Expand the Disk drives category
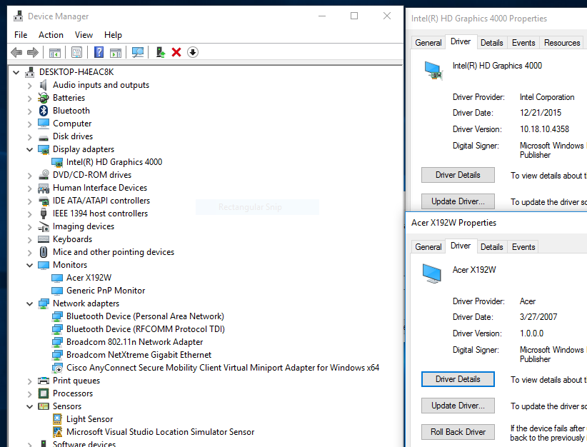587x447 pixels. click(29, 136)
